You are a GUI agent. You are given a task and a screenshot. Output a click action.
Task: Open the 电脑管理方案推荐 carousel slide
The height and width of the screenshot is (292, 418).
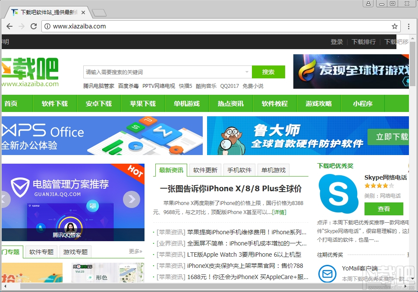point(73,202)
